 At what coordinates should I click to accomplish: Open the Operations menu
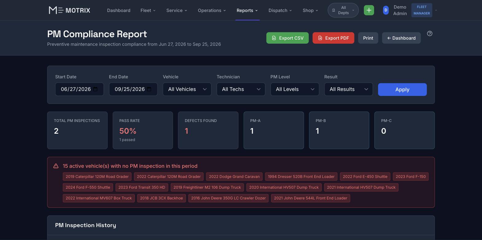212,10
